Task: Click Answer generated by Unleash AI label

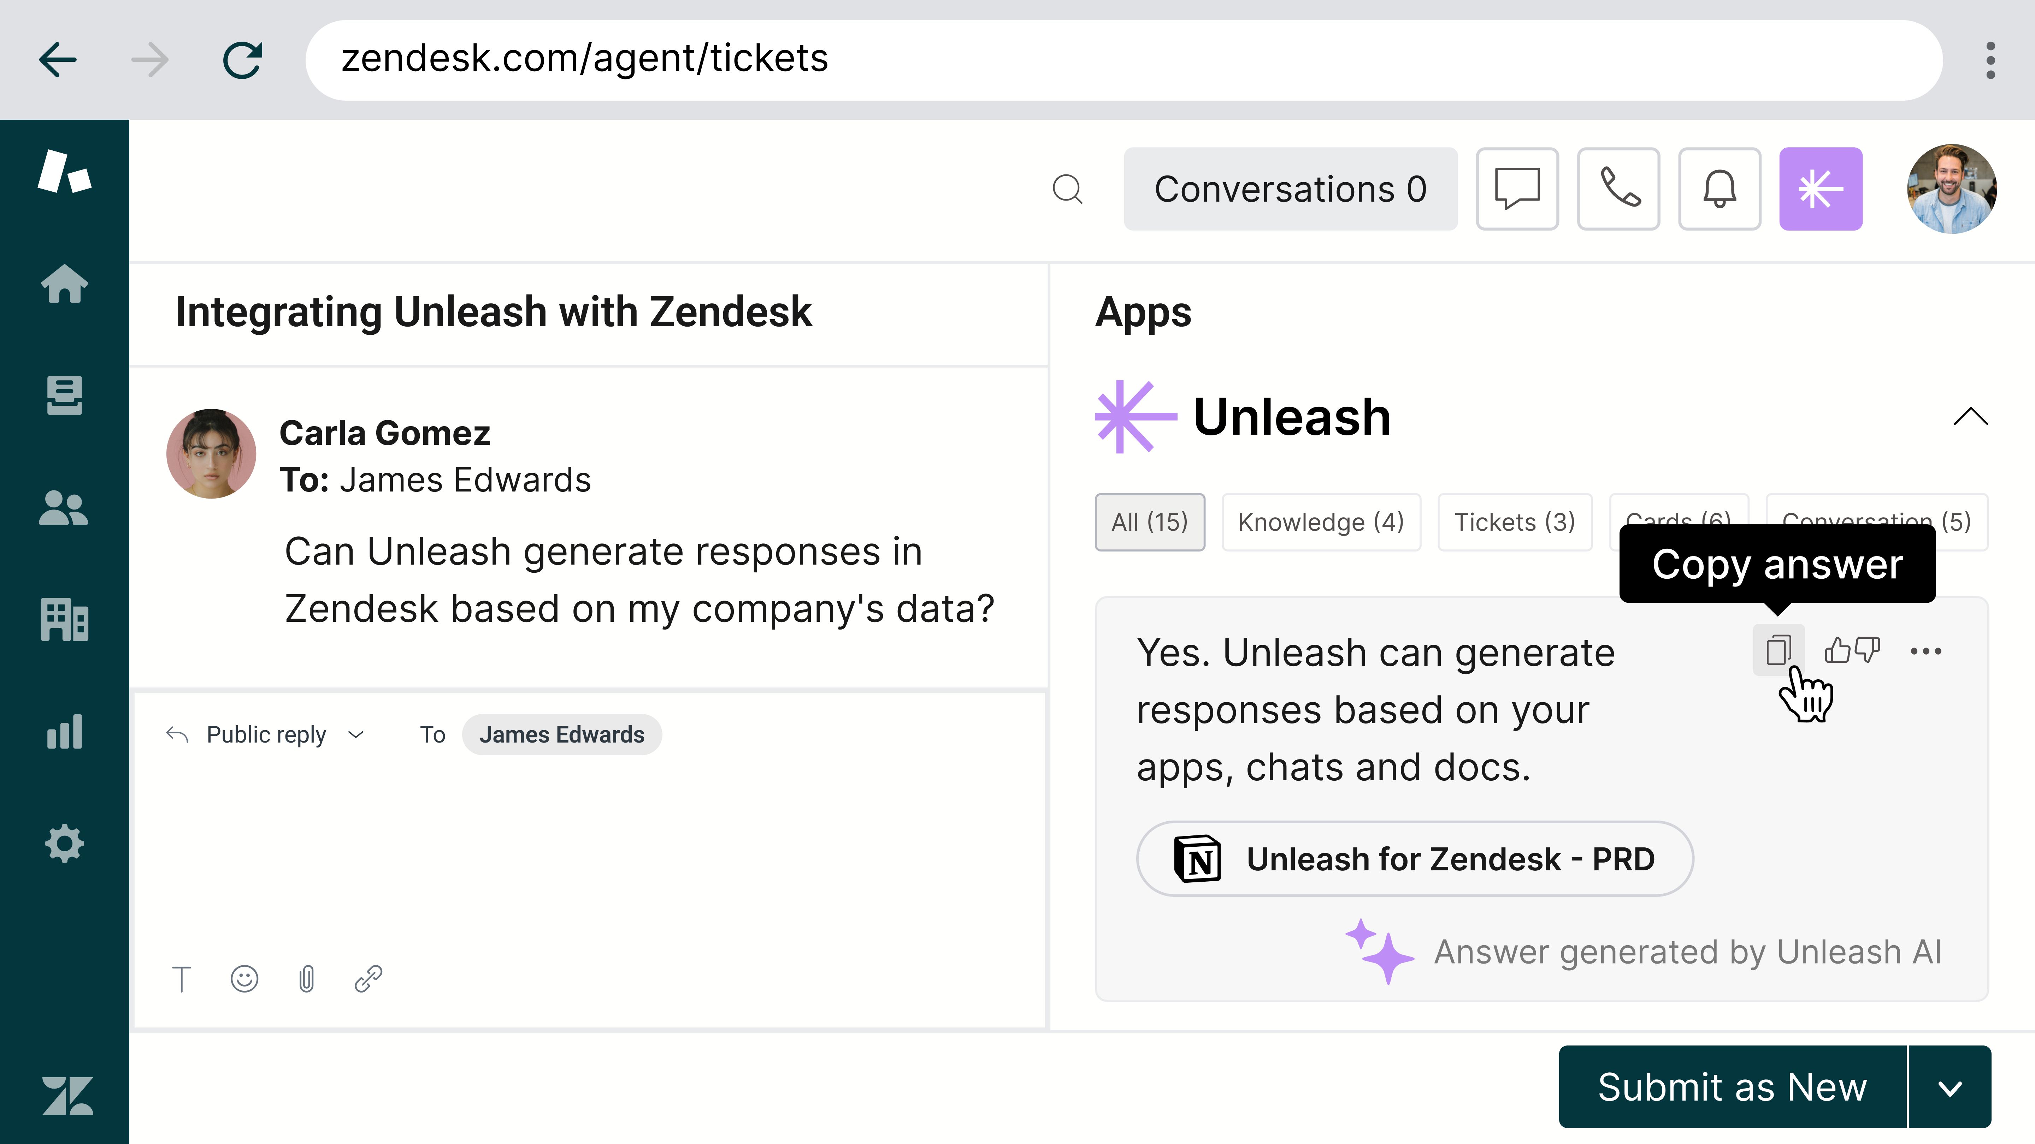Action: (1687, 952)
